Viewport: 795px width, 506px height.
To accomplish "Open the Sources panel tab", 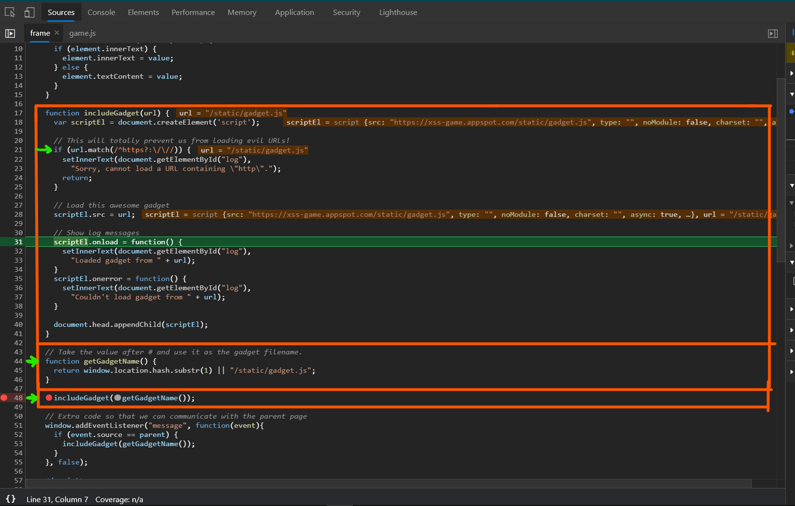I will [x=61, y=12].
